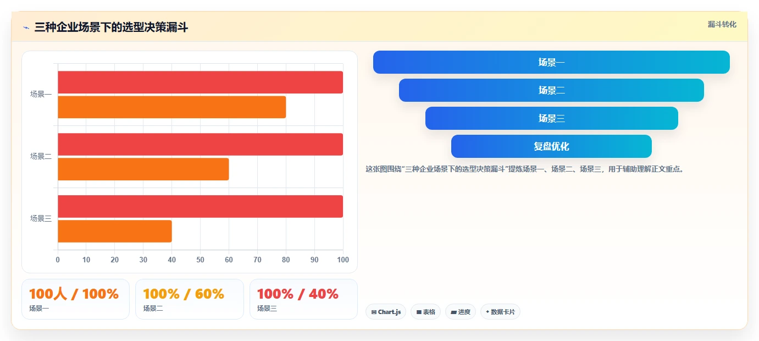Click the 场景三 y-axis label

pyautogui.click(x=41, y=218)
